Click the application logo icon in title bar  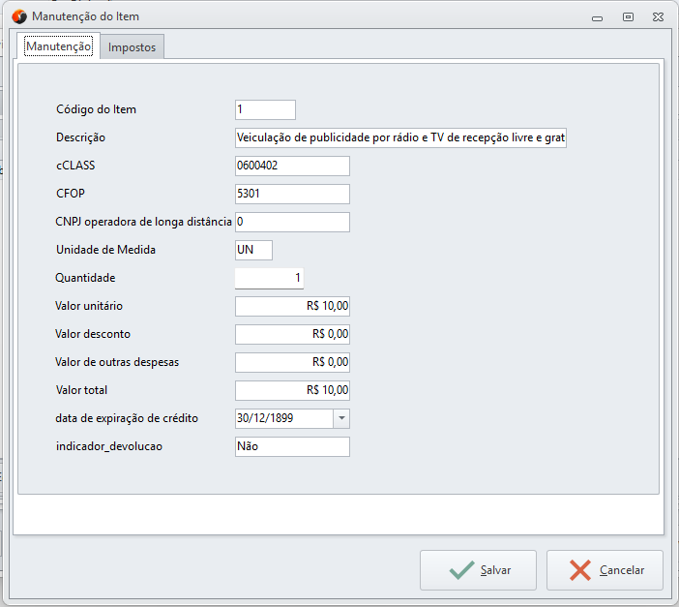(18, 16)
